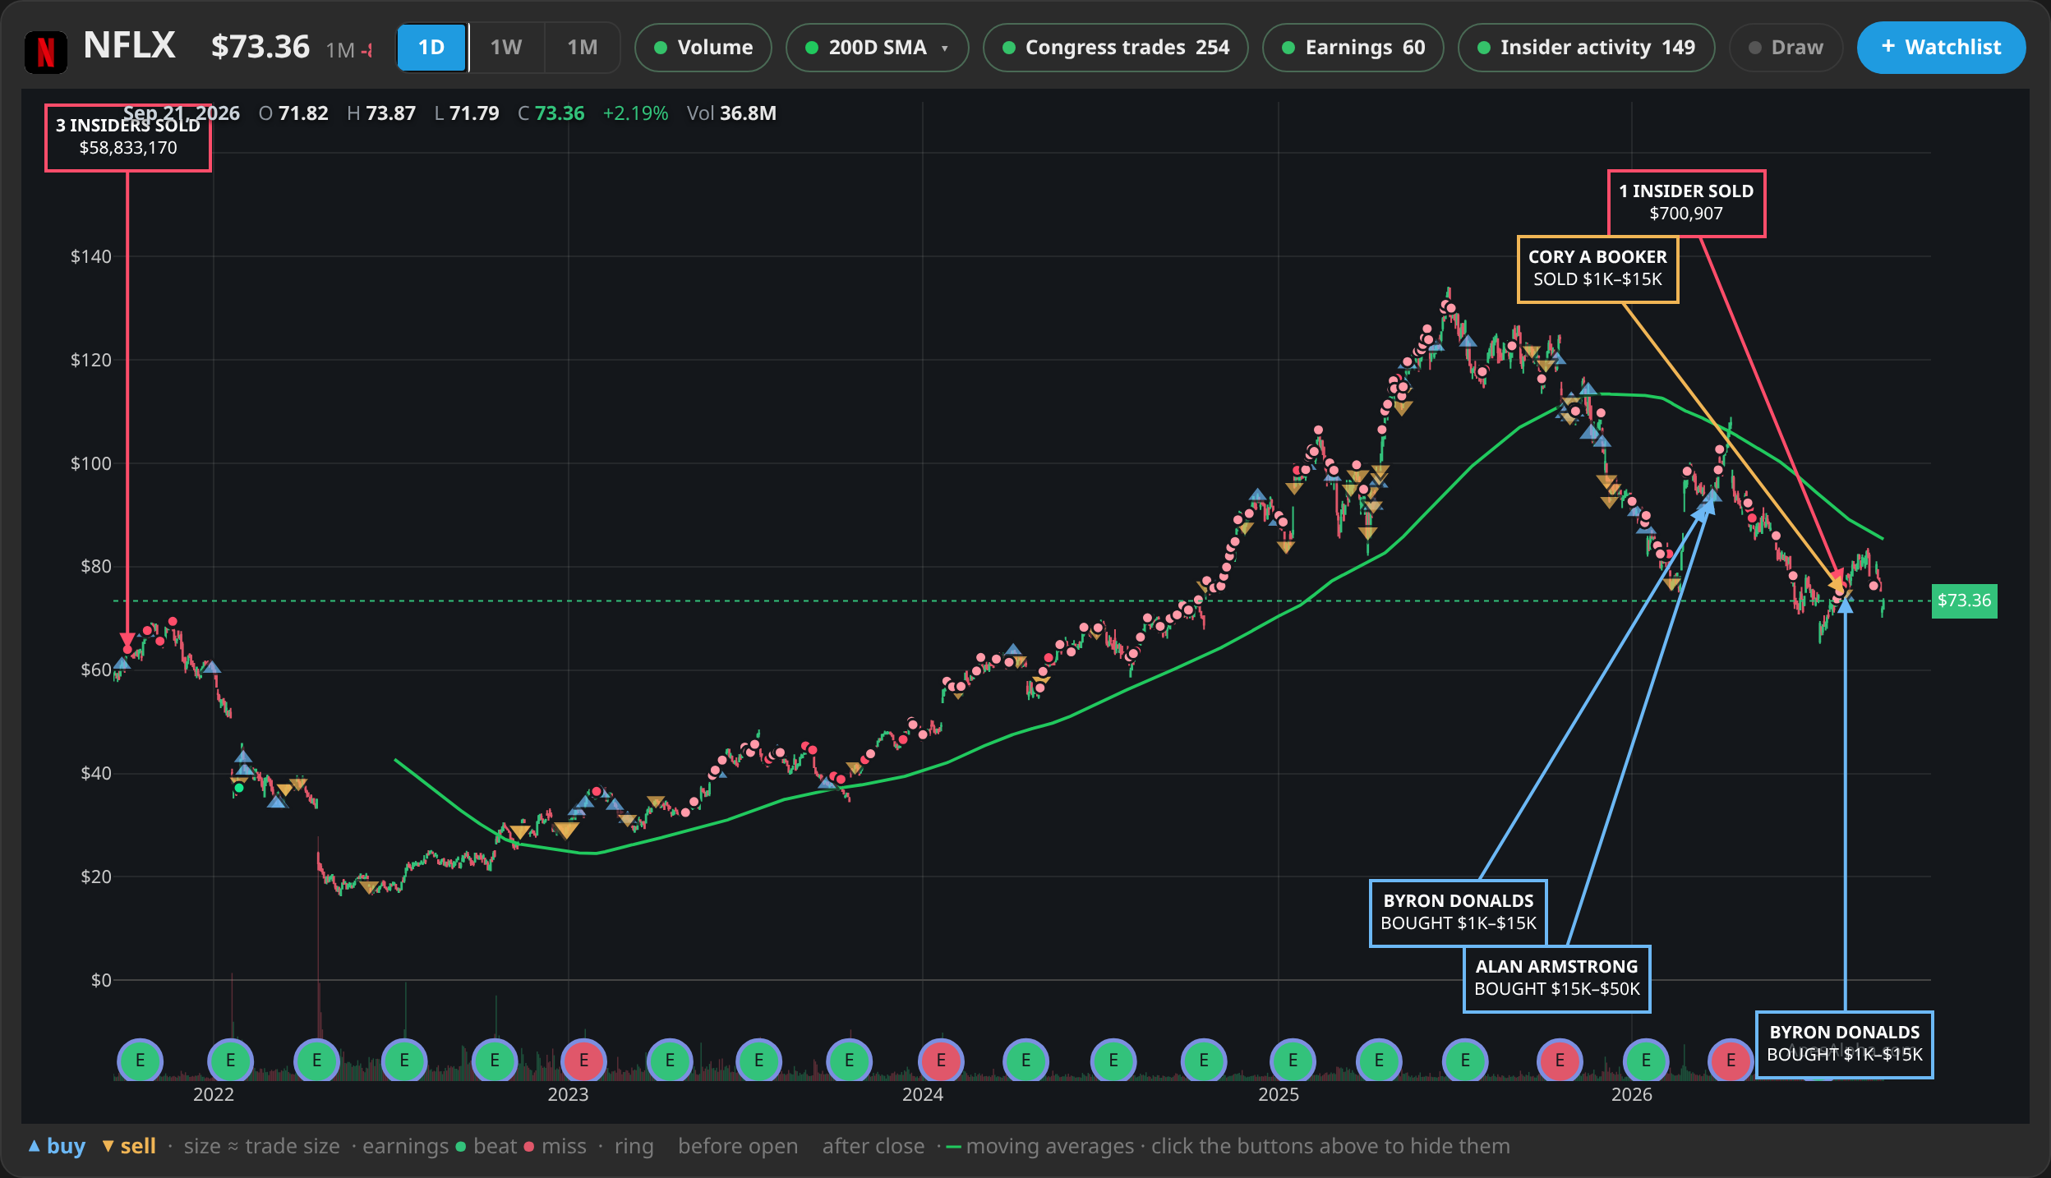Click the '+2.19%' change value
This screenshot has width=2051, height=1178.
point(635,113)
